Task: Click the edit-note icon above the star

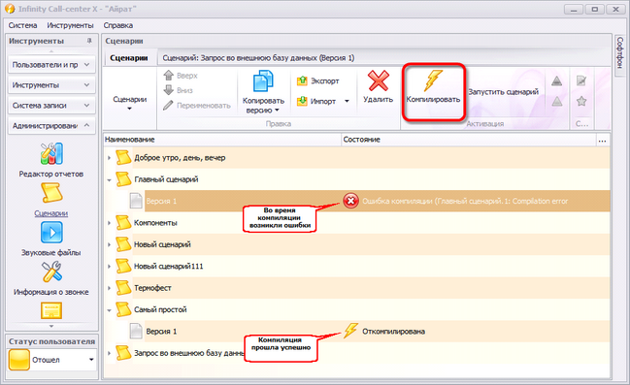Action: [x=581, y=81]
